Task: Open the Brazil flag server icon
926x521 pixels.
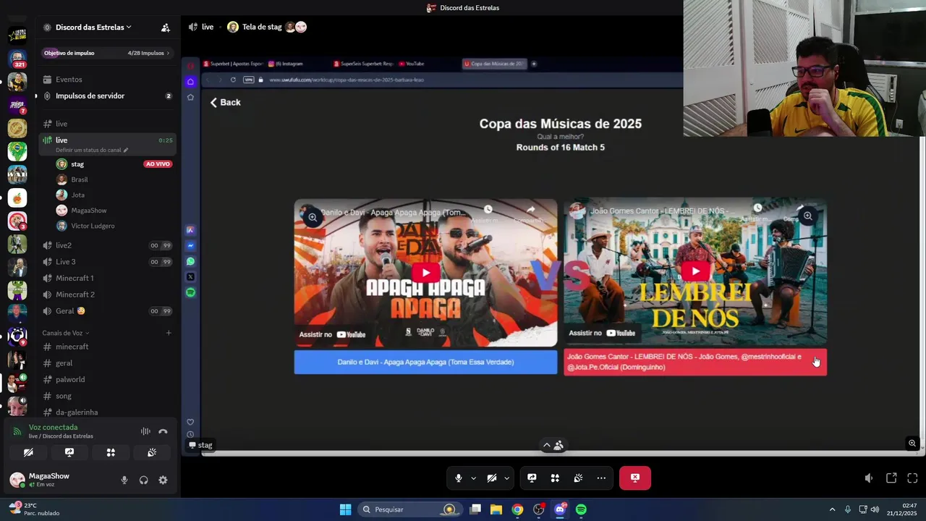Action: click(17, 151)
